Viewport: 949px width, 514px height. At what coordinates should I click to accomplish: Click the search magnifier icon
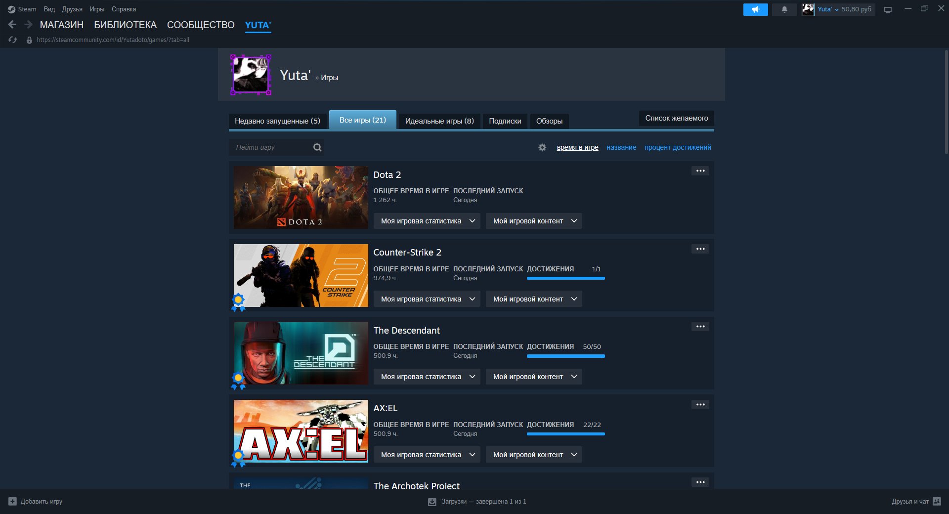coord(317,147)
